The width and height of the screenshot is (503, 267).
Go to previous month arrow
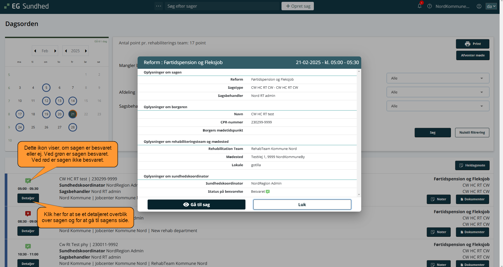35,51
